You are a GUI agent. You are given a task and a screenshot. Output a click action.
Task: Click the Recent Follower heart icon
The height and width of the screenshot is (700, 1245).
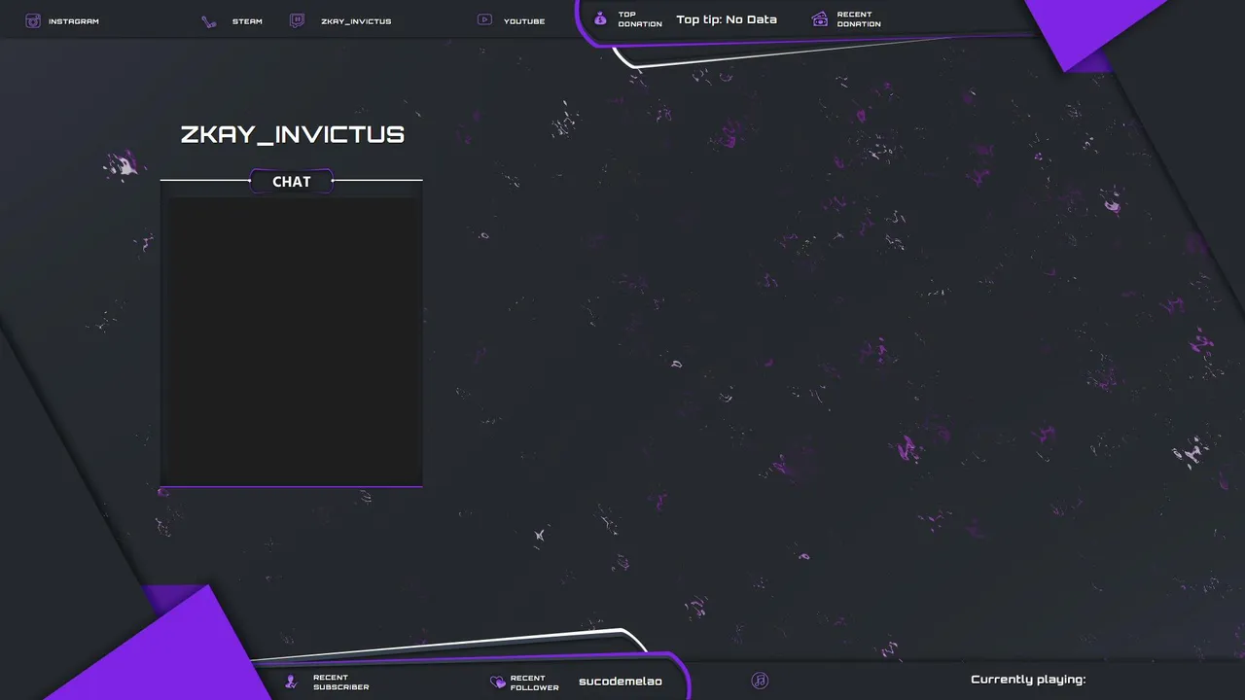(498, 682)
